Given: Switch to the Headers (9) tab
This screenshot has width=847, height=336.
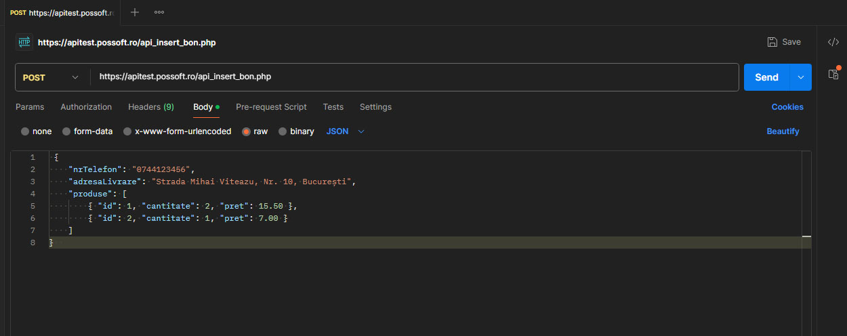Looking at the screenshot, I should pos(151,107).
